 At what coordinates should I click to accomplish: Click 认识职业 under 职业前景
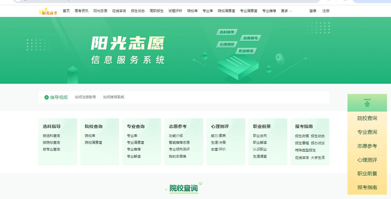coord(260,149)
